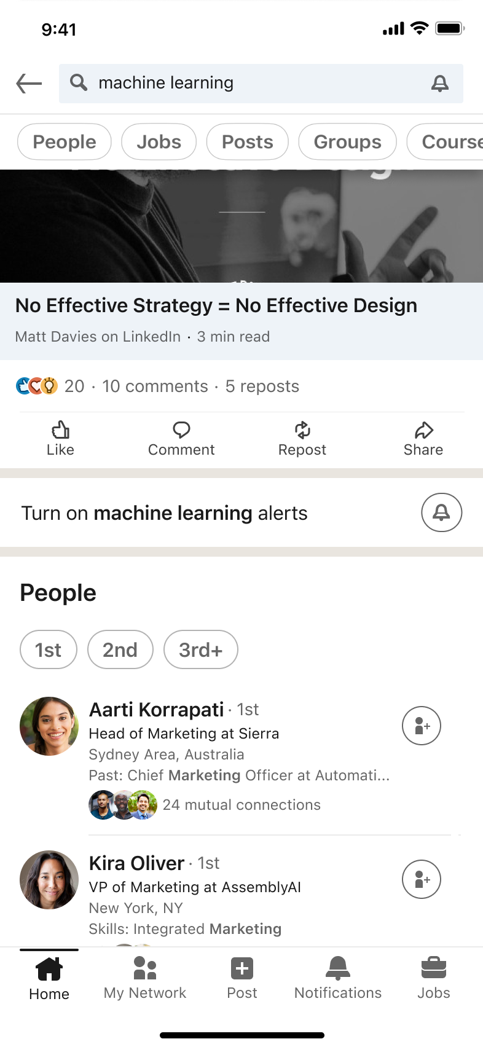This screenshot has width=483, height=1047.
Task: Open comments on the post
Action: coord(181,439)
